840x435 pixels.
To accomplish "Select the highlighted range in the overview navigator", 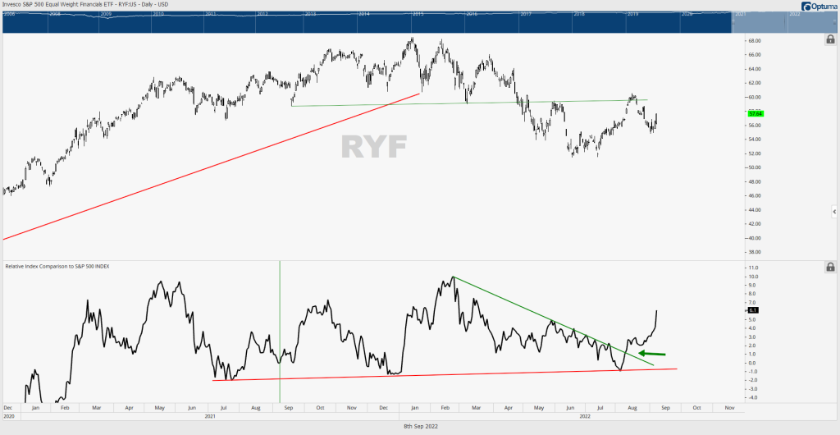I will 785,22.
